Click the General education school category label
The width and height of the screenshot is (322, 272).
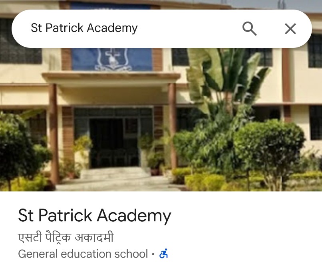pos(83,254)
